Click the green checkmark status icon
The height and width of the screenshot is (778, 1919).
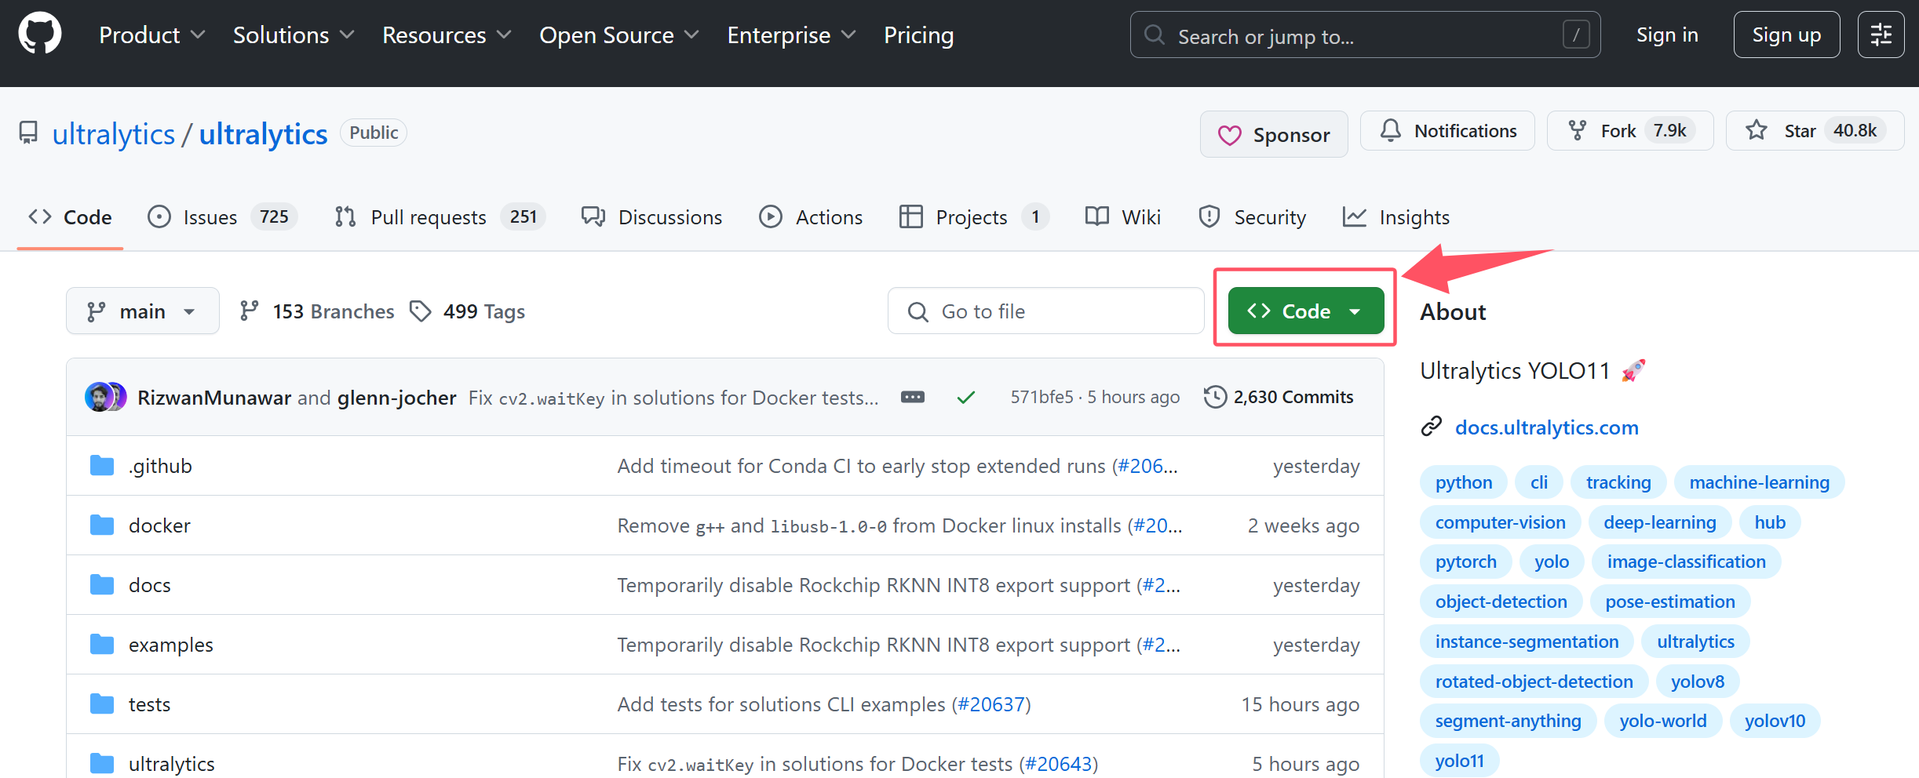965,398
